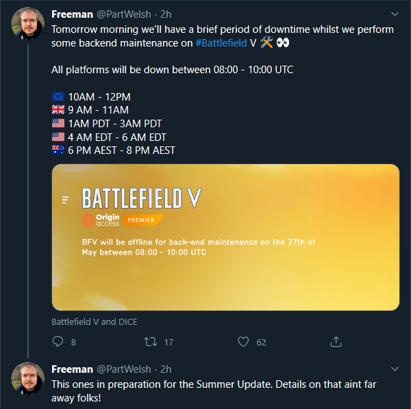Open Freeman's avatar on the second tweet
Image resolution: width=411 pixels, height=409 pixels.
[x=28, y=379]
